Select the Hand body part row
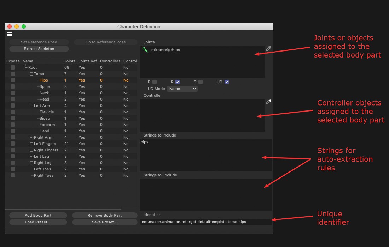This screenshot has height=247, width=389. tap(71, 131)
